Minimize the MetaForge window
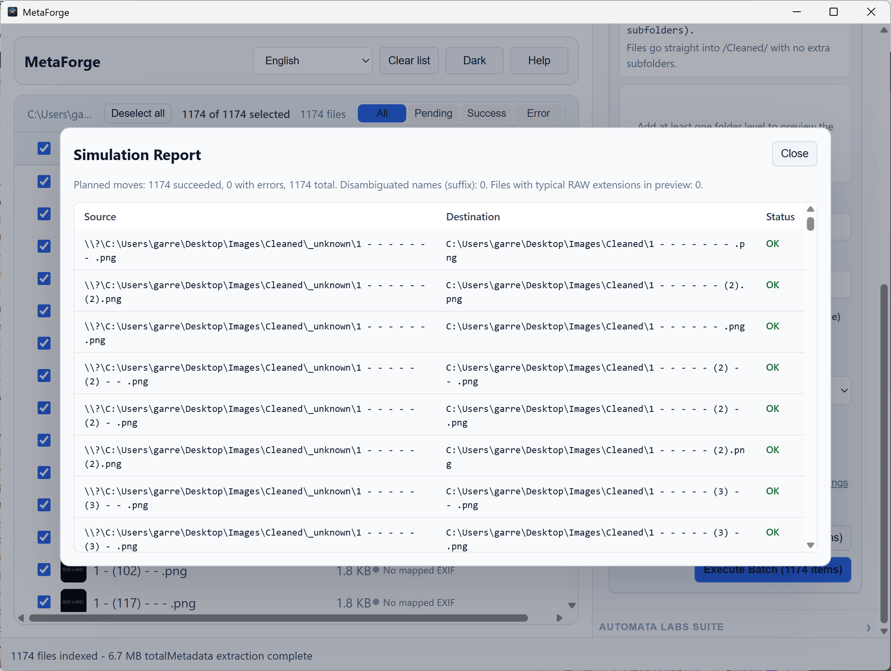Image resolution: width=891 pixels, height=671 pixels. (797, 12)
